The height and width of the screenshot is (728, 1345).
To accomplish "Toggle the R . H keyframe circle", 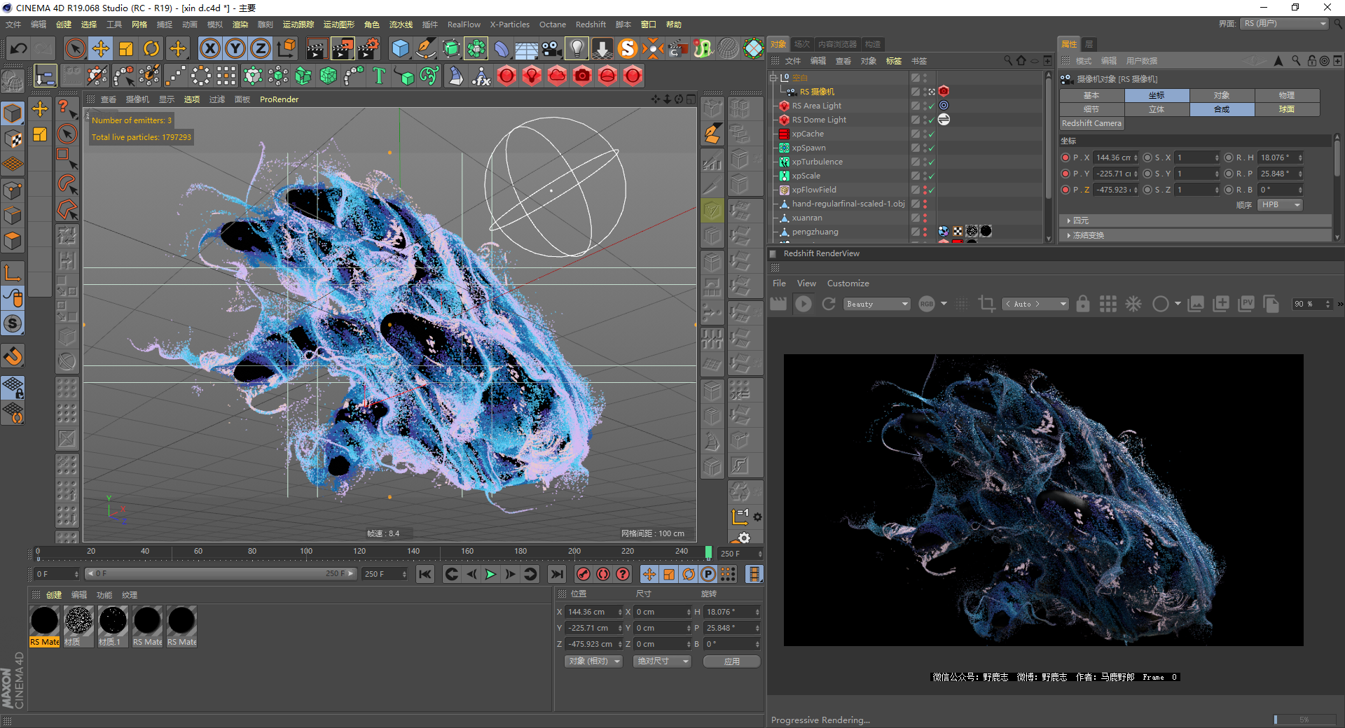I will [1229, 157].
